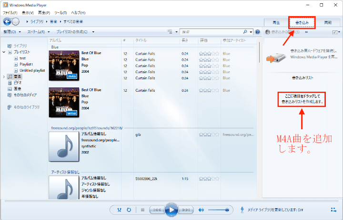343x220 pixels.
Task: Open the プレイリストの作成(C) dropdown arrow
Action: (x=93, y=32)
